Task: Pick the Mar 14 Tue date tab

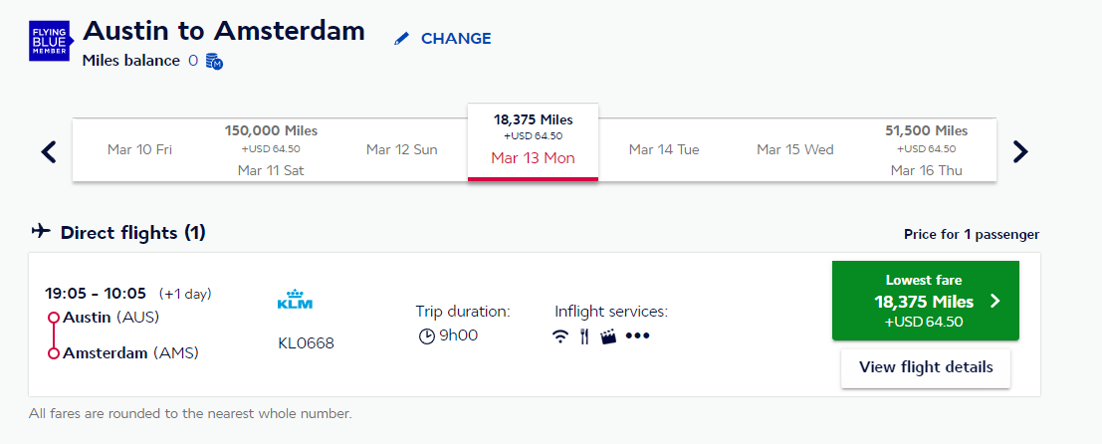Action: [664, 149]
